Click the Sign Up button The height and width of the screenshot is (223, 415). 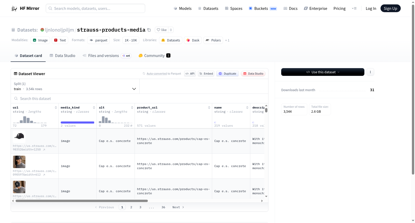point(390,8)
